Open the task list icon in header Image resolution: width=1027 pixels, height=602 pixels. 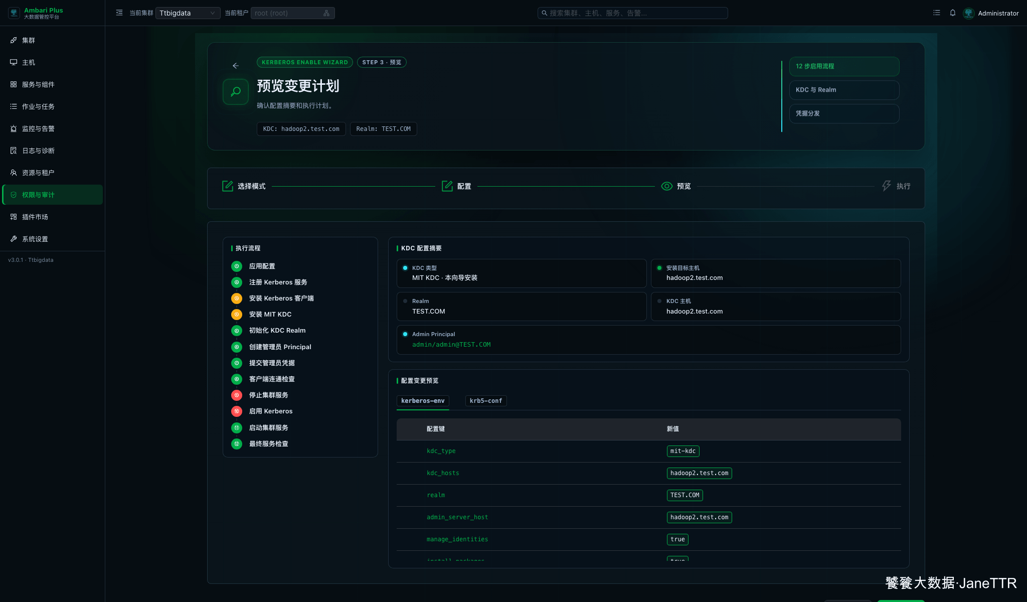pos(937,13)
